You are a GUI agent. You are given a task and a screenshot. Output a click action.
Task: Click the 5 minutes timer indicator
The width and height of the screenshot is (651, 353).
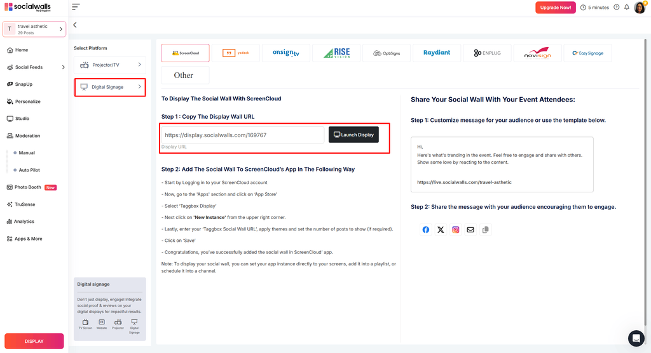[594, 8]
